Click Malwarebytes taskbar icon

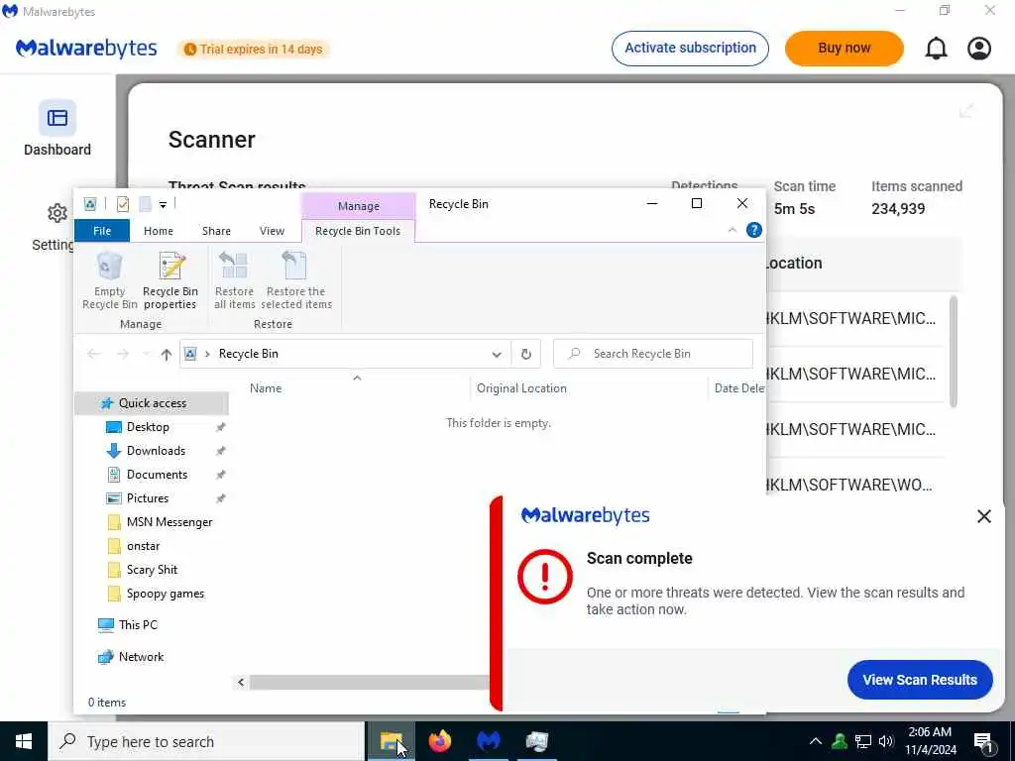488,741
